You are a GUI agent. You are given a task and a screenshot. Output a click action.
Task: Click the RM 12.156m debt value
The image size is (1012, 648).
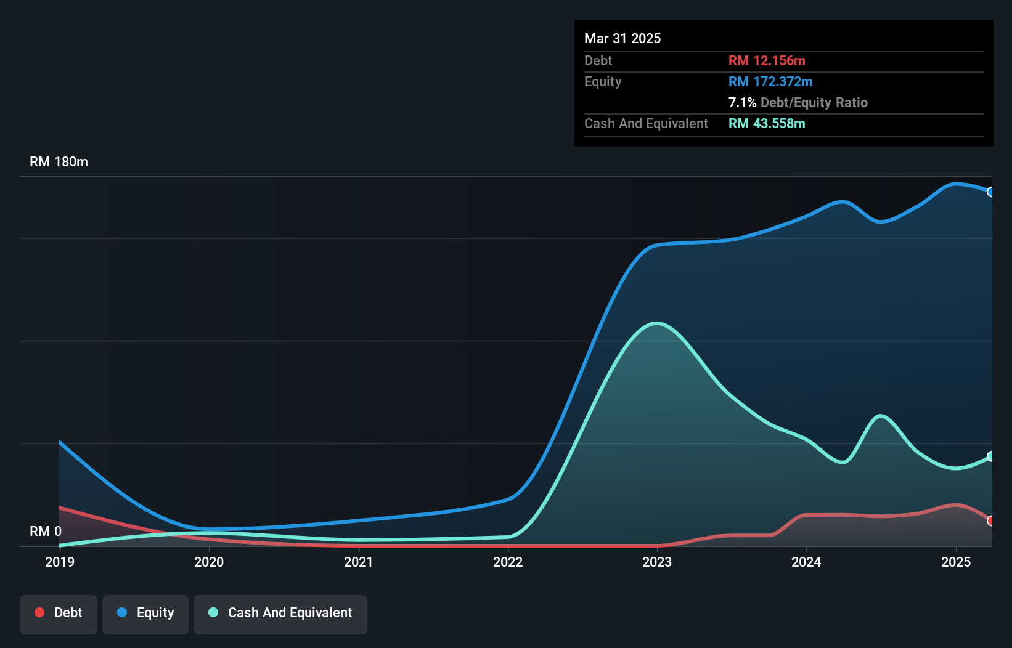(767, 60)
